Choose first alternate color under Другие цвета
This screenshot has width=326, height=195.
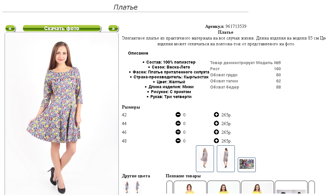pos(127,187)
